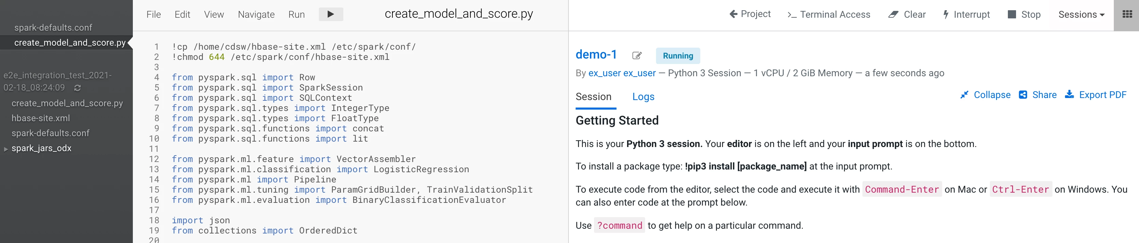This screenshot has width=1139, height=243.
Task: Select spark-defaults.conf at top of sidebar
Action: [53, 28]
